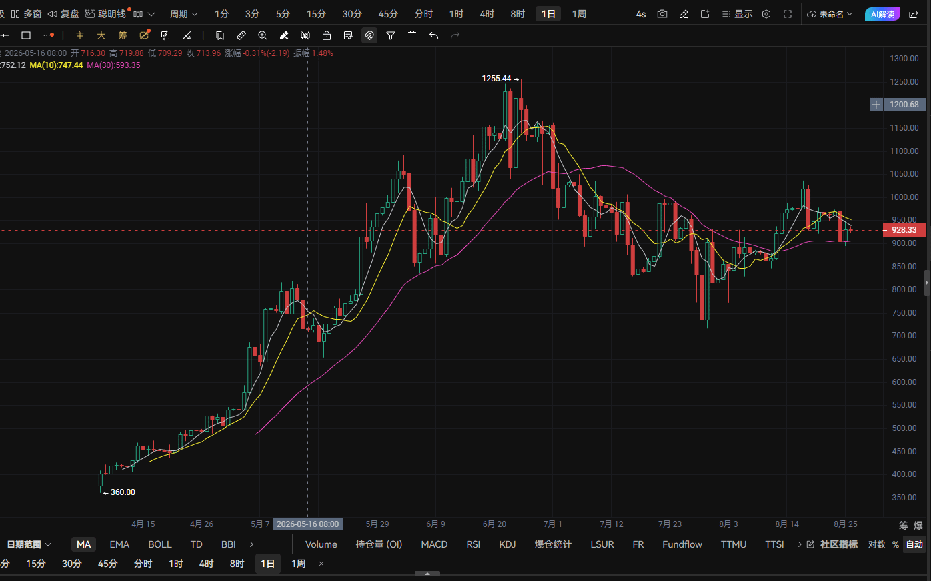Select the rectangle drawing tool
The width and height of the screenshot is (931, 581).
pyautogui.click(x=27, y=35)
